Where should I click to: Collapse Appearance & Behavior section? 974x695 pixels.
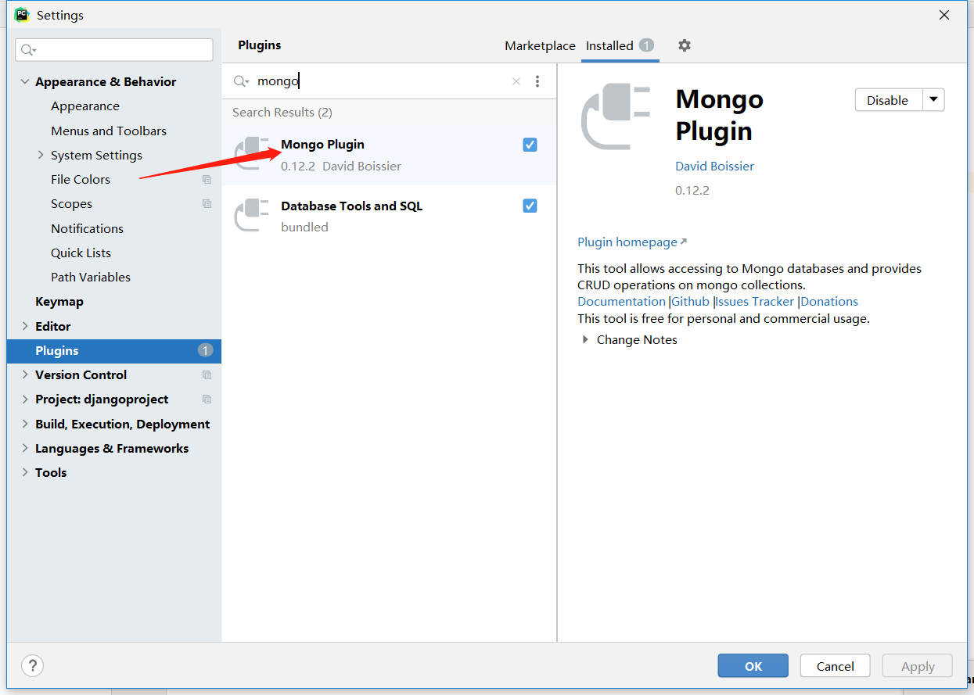point(25,82)
